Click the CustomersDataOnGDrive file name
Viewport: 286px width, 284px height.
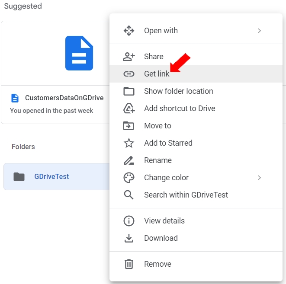pos(64,98)
